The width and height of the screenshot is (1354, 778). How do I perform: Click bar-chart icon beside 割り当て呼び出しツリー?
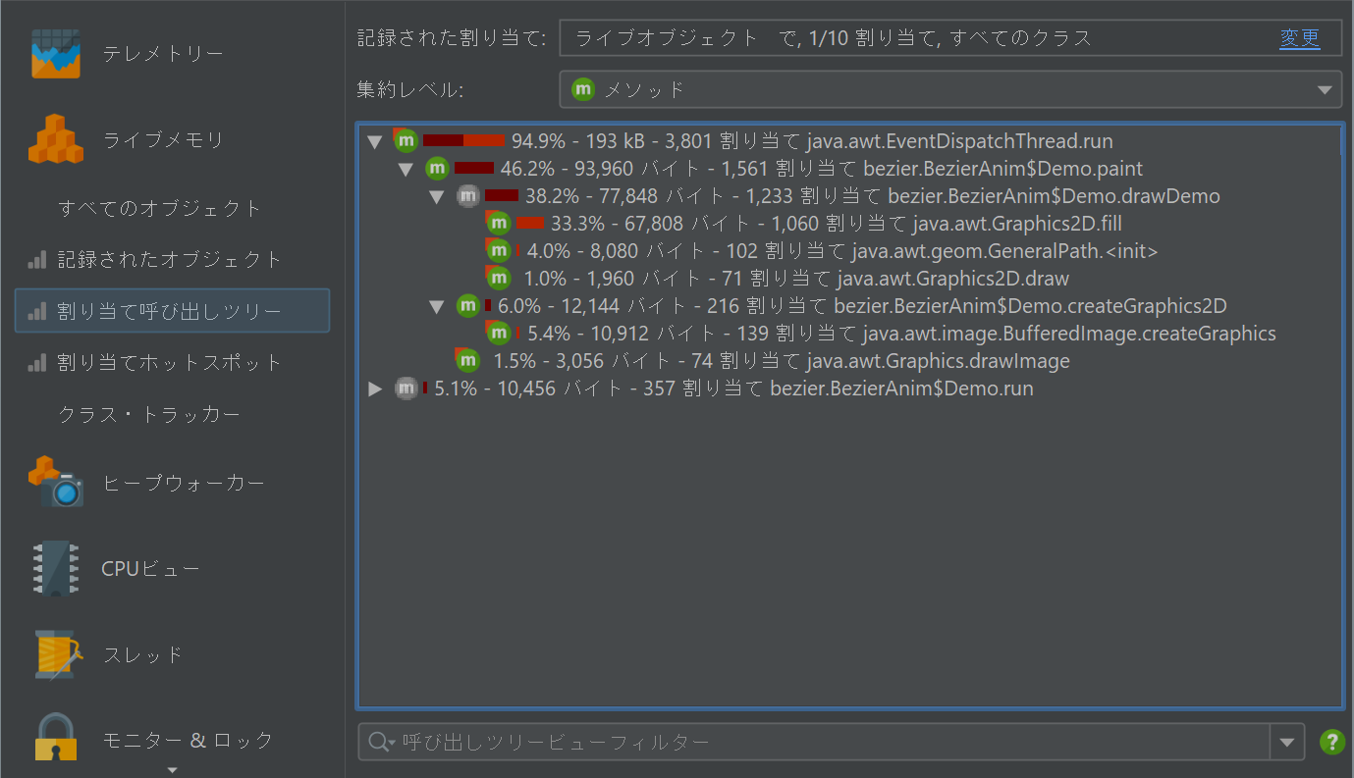37,311
